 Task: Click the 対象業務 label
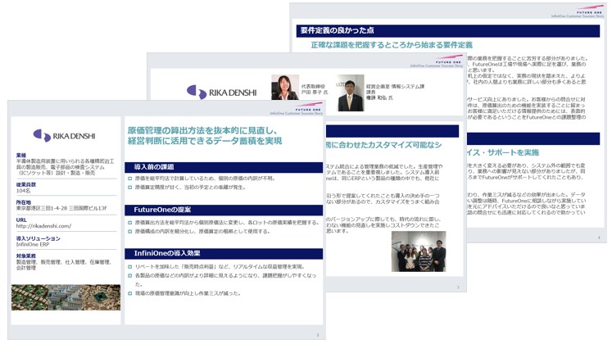point(26,256)
